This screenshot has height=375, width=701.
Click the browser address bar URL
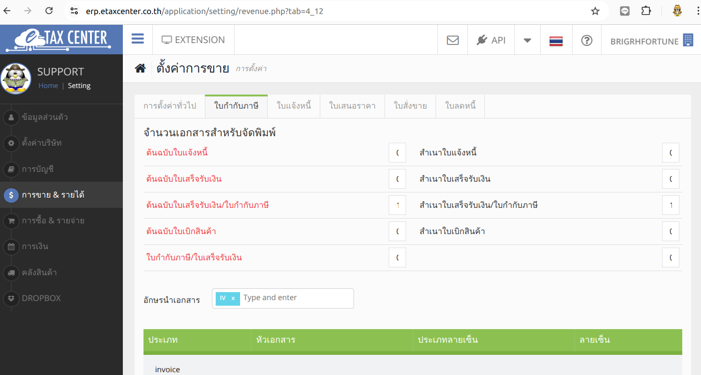click(204, 11)
